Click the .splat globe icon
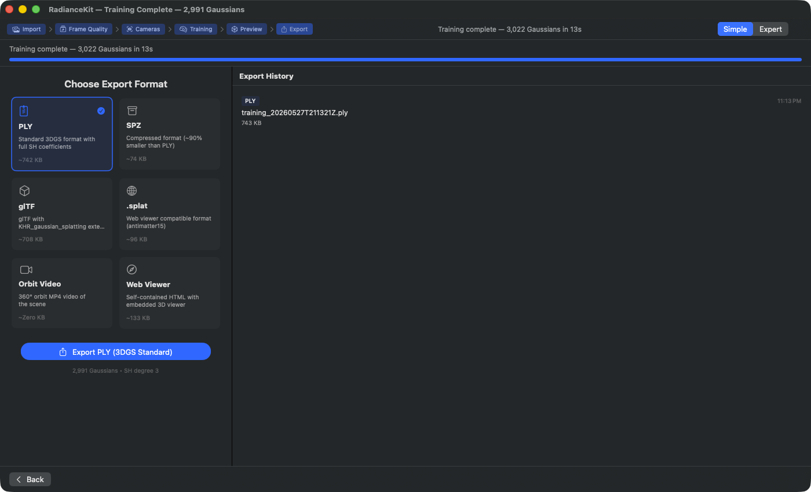The width and height of the screenshot is (811, 492). (132, 190)
